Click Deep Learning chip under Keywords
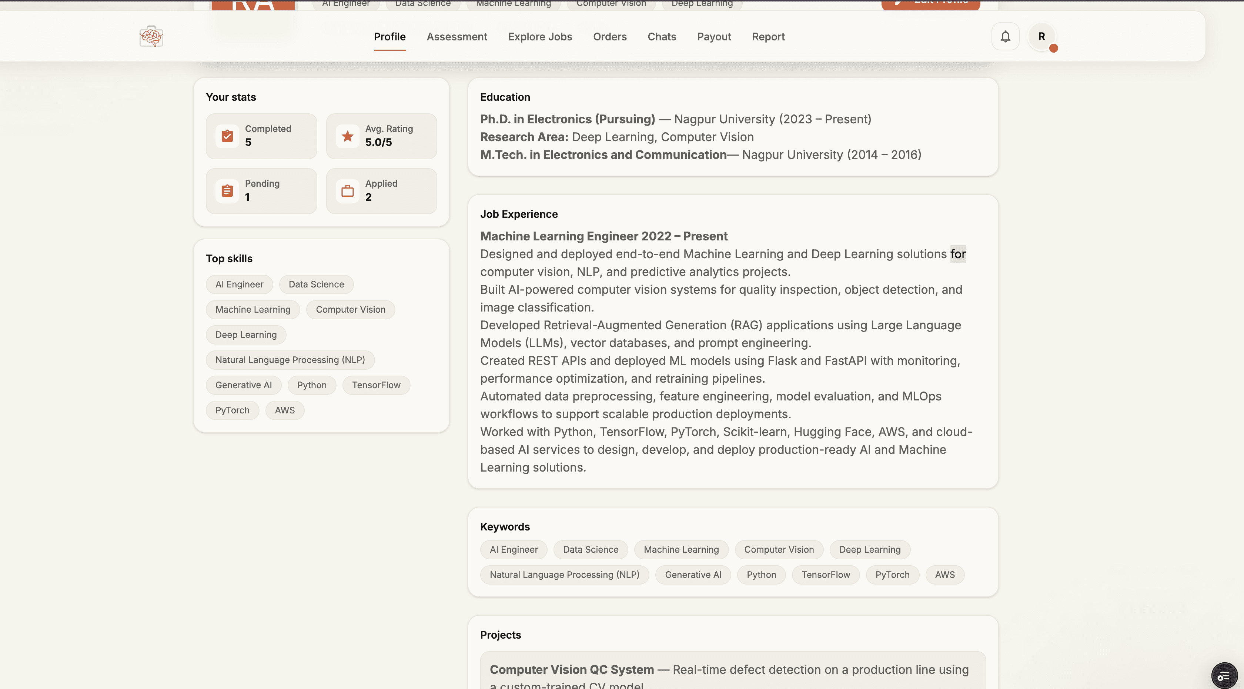 pyautogui.click(x=870, y=550)
